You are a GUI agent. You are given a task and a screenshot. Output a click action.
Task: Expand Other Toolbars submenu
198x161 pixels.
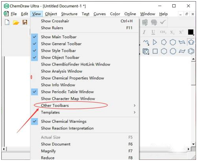pyautogui.click(x=85, y=105)
